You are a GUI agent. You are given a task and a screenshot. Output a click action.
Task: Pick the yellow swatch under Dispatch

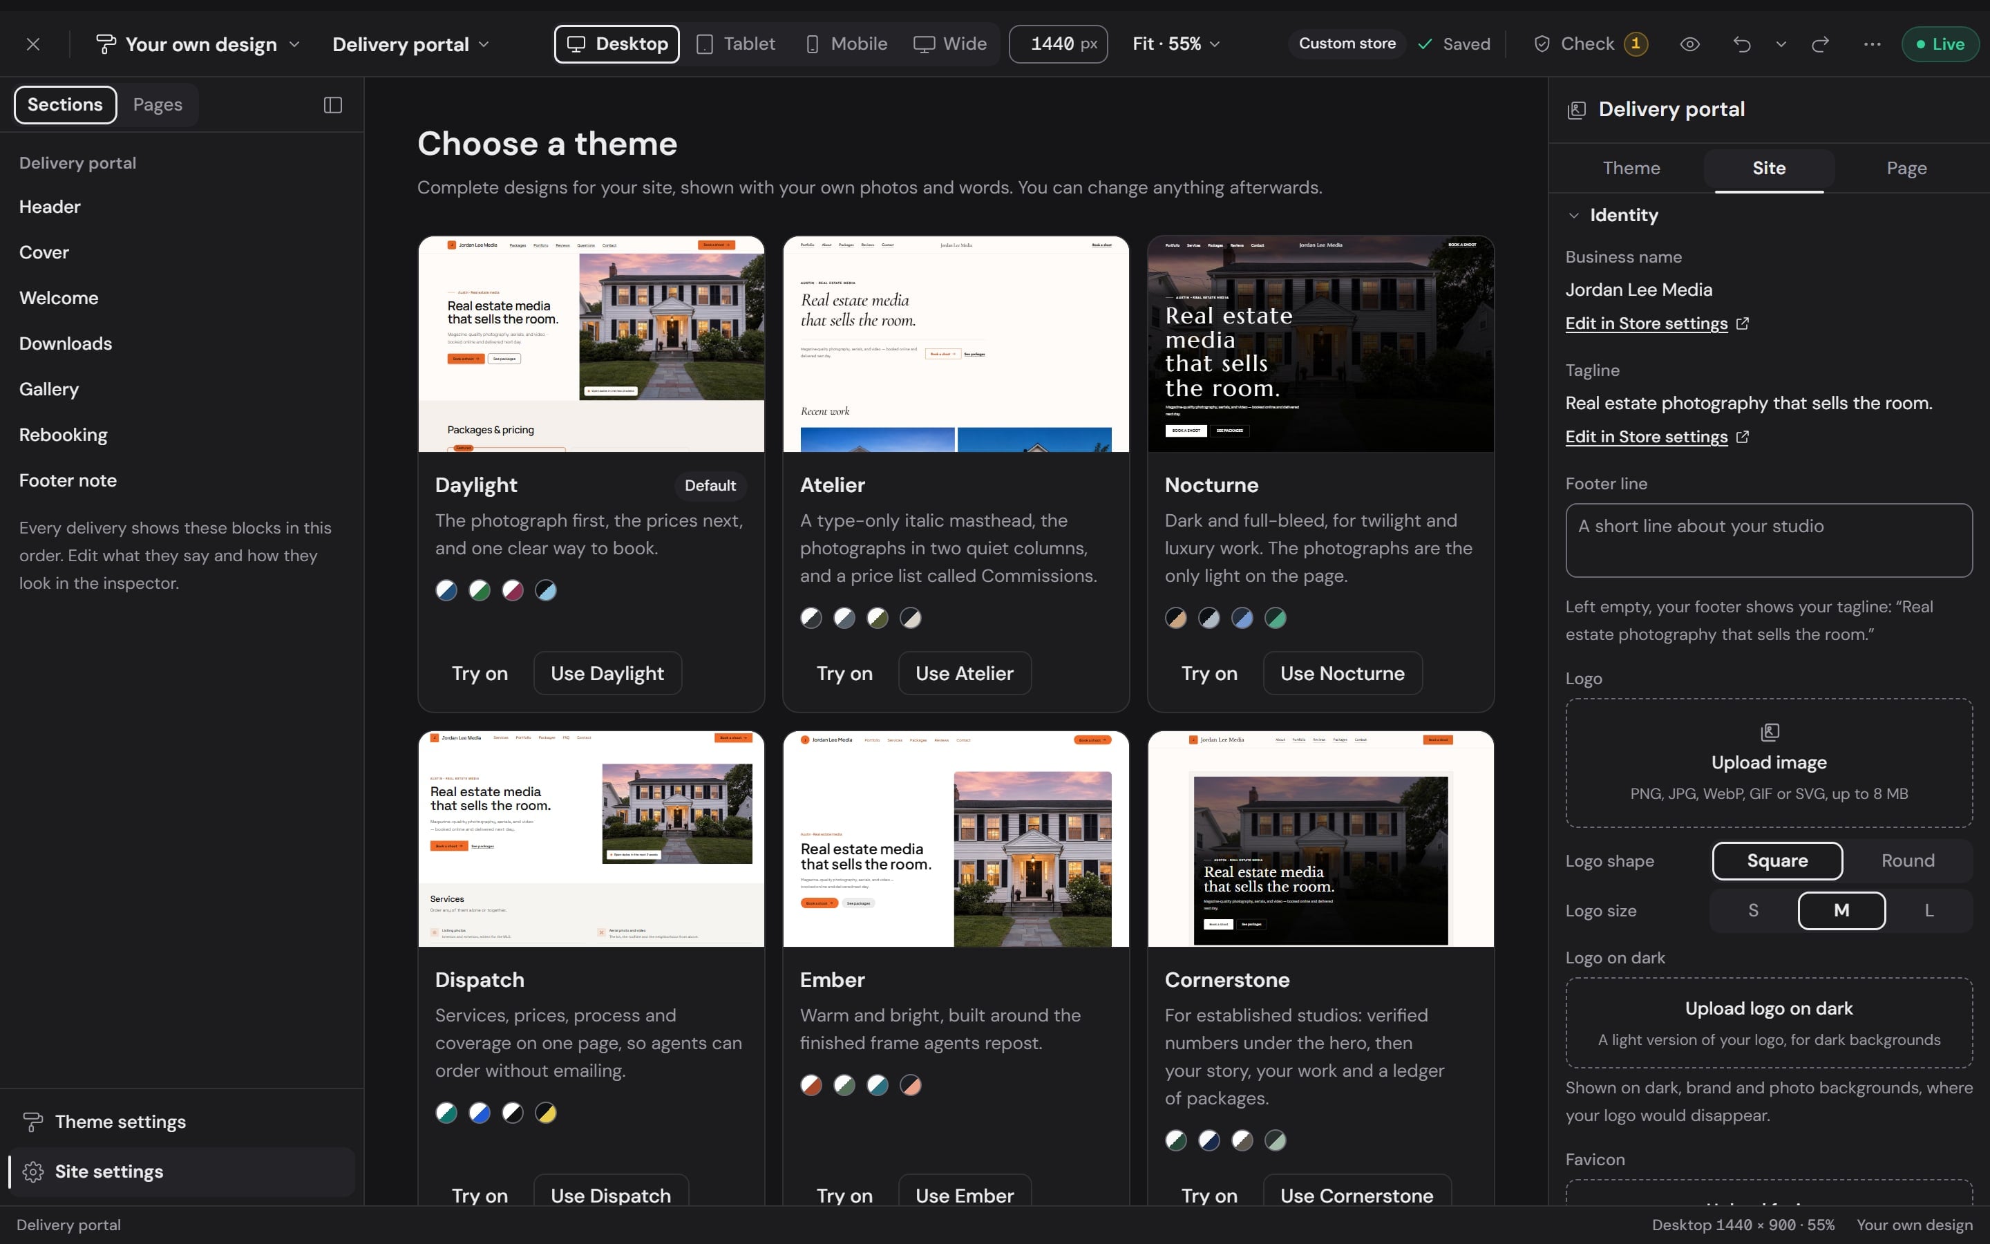(x=545, y=1113)
